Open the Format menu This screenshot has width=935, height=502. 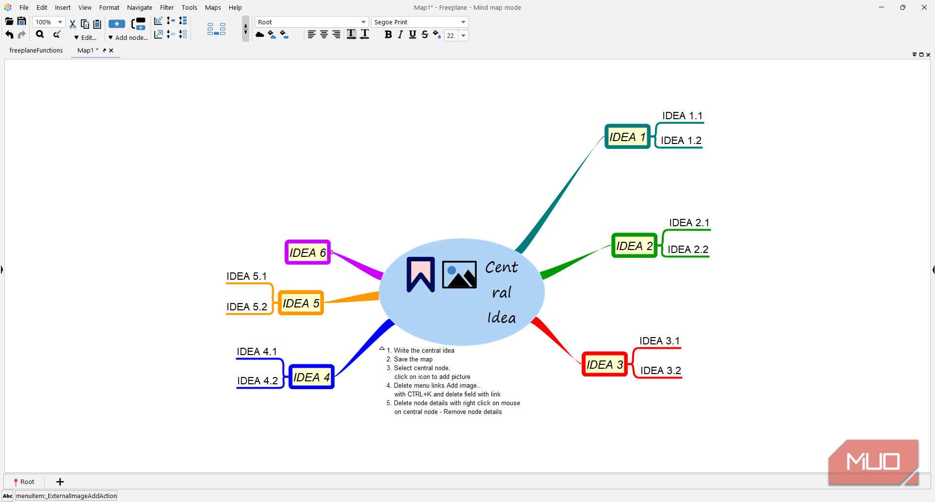coord(109,7)
